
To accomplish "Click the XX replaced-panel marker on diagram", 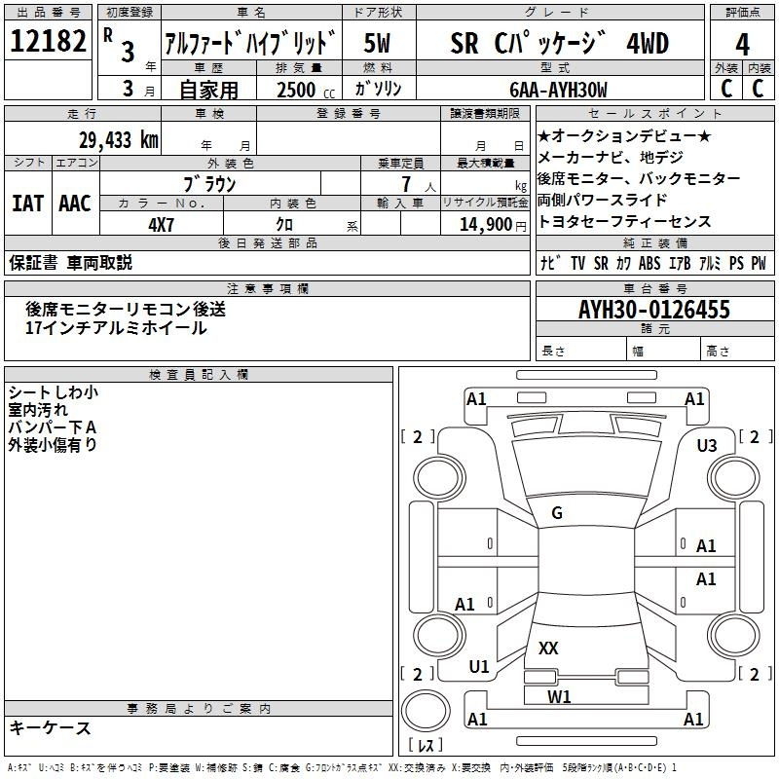I will (548, 648).
